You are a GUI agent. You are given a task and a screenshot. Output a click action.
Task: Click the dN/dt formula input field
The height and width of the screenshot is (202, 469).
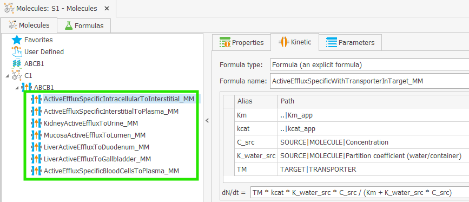point(360,192)
